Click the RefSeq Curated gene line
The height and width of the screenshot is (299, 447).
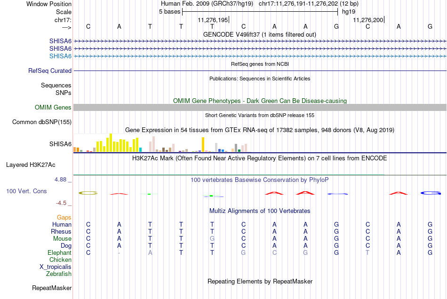260,71
